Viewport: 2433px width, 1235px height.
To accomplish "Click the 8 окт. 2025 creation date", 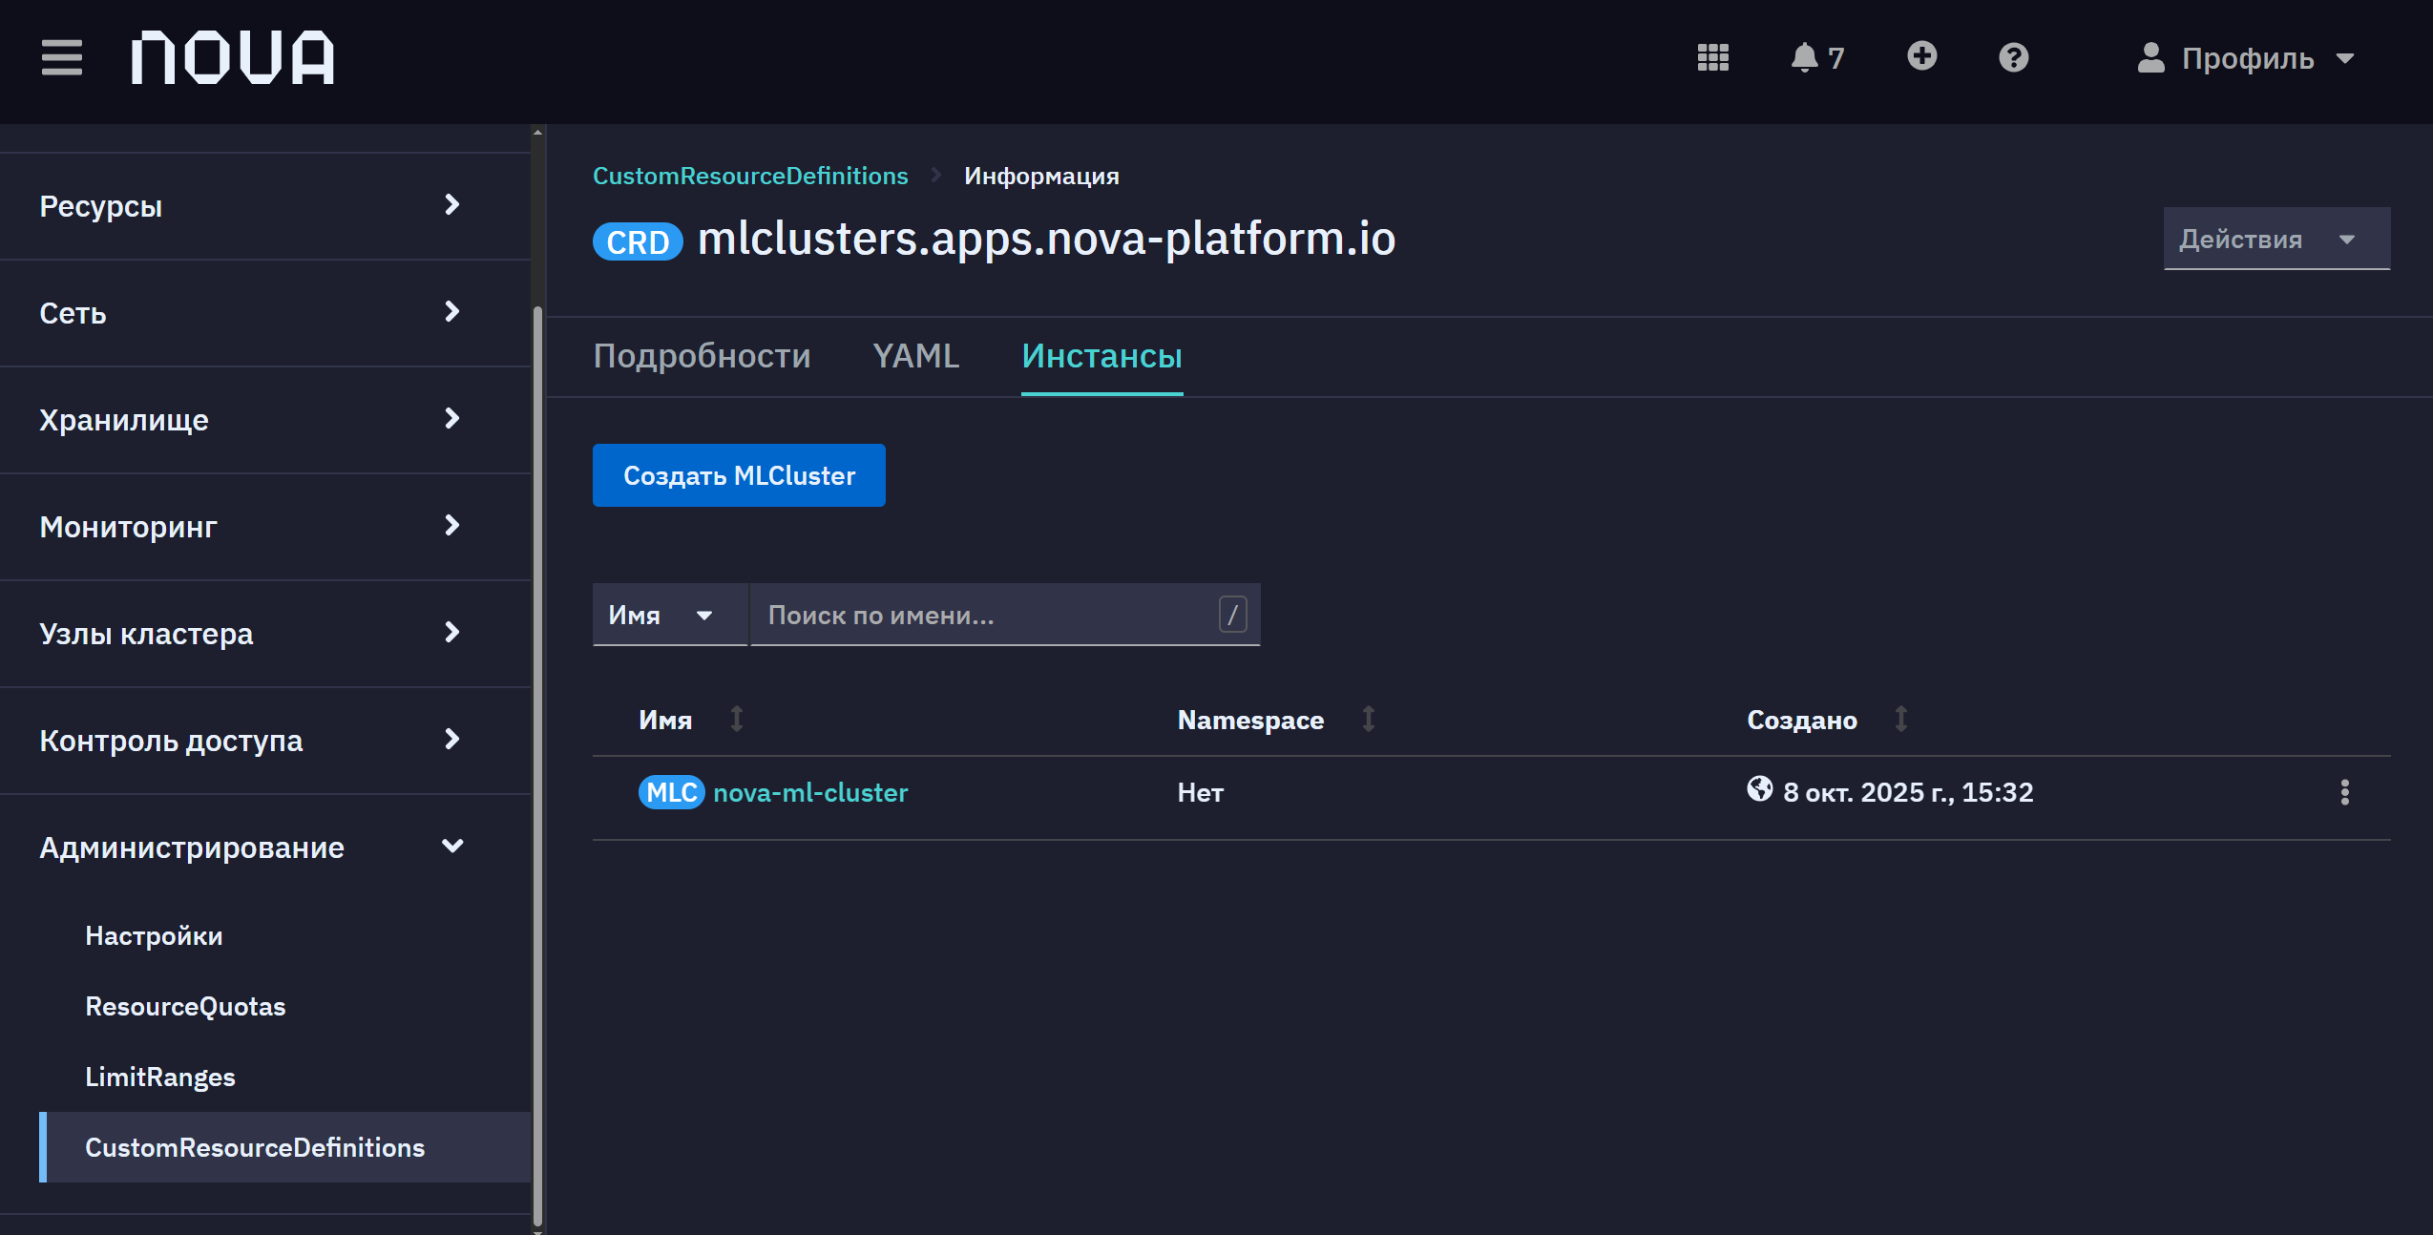I will pyautogui.click(x=1908, y=792).
